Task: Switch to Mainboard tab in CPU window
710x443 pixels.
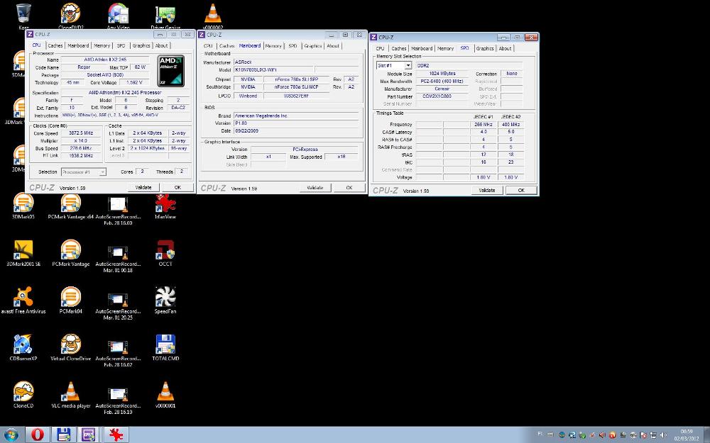Action: point(78,45)
